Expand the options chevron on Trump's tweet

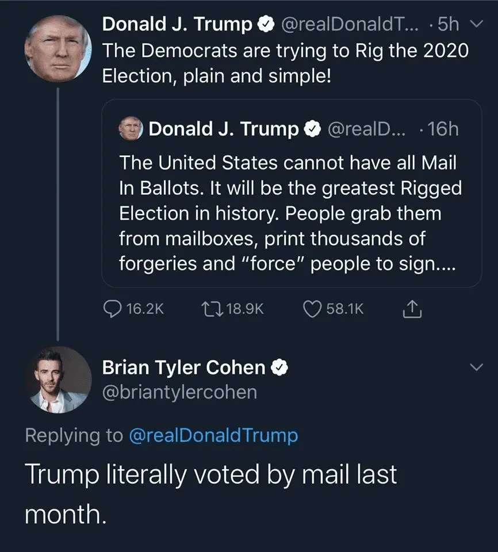pyautogui.click(x=474, y=24)
